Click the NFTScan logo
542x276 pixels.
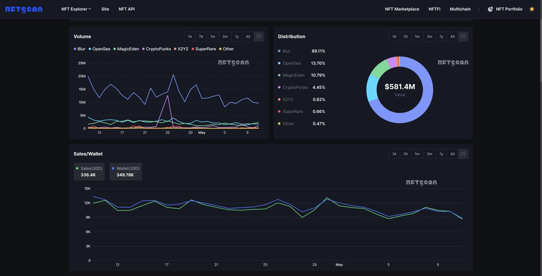click(24, 9)
